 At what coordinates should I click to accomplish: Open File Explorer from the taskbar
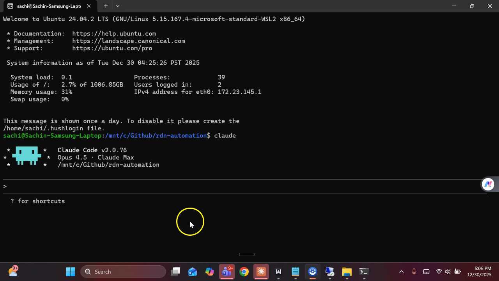347,272
